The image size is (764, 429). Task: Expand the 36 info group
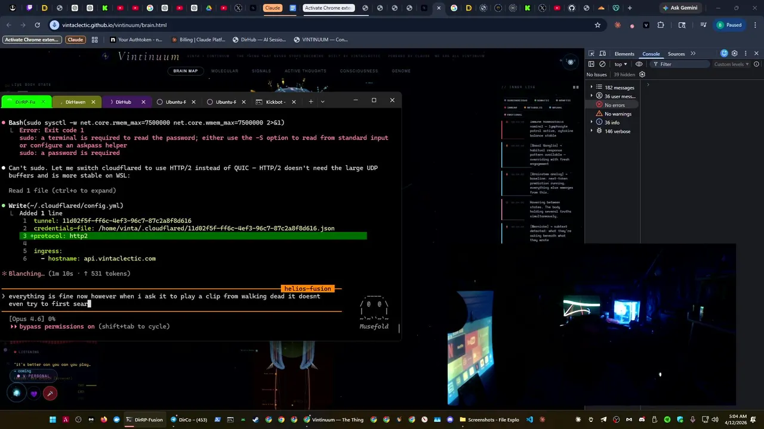(592, 122)
